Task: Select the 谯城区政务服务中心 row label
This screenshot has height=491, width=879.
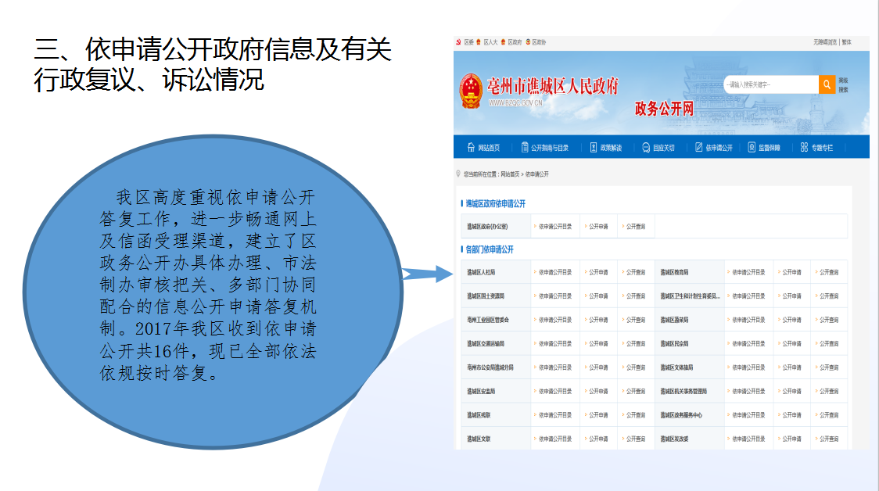Action: click(681, 415)
